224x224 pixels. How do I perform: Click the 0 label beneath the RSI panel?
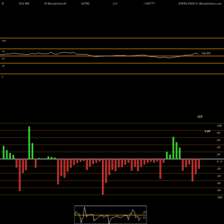pyautogui.click(x=2, y=77)
